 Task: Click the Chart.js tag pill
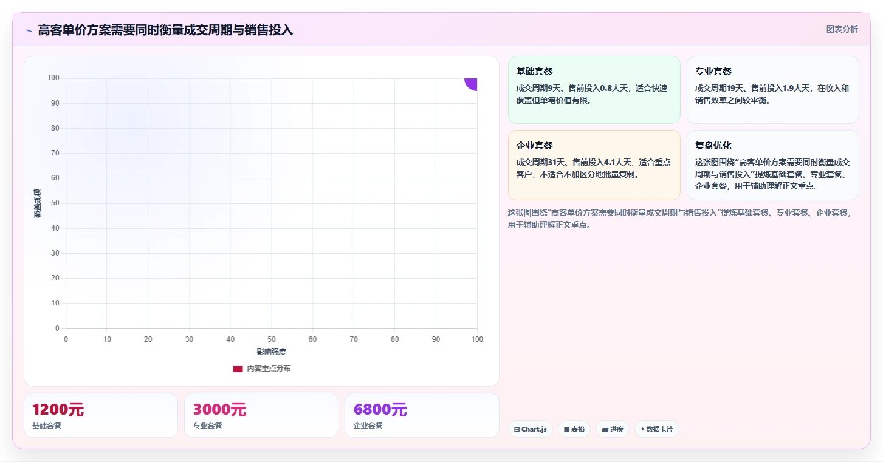(531, 429)
